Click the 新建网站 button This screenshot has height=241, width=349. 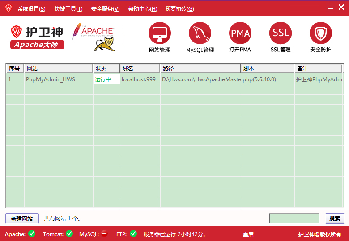(22, 219)
